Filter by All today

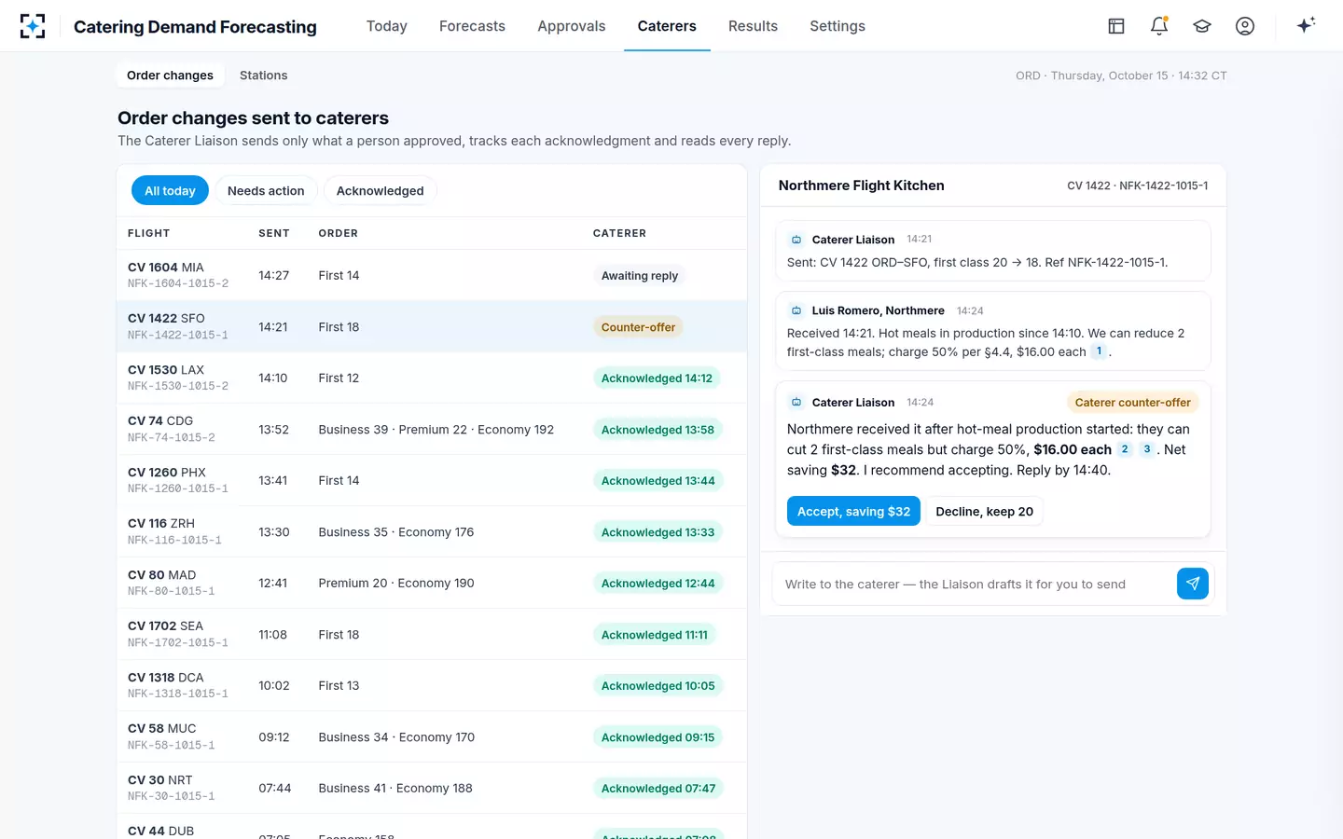tap(170, 190)
